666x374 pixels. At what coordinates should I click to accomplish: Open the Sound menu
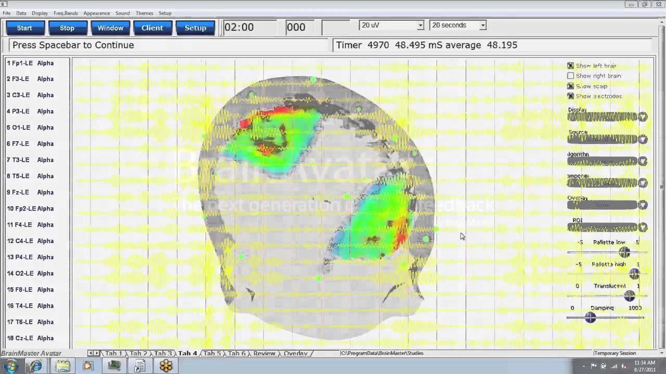click(123, 13)
